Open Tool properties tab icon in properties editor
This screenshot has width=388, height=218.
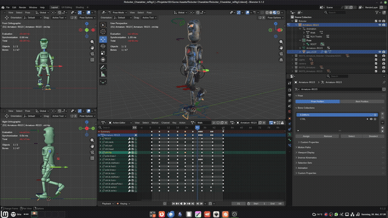pos(290,83)
